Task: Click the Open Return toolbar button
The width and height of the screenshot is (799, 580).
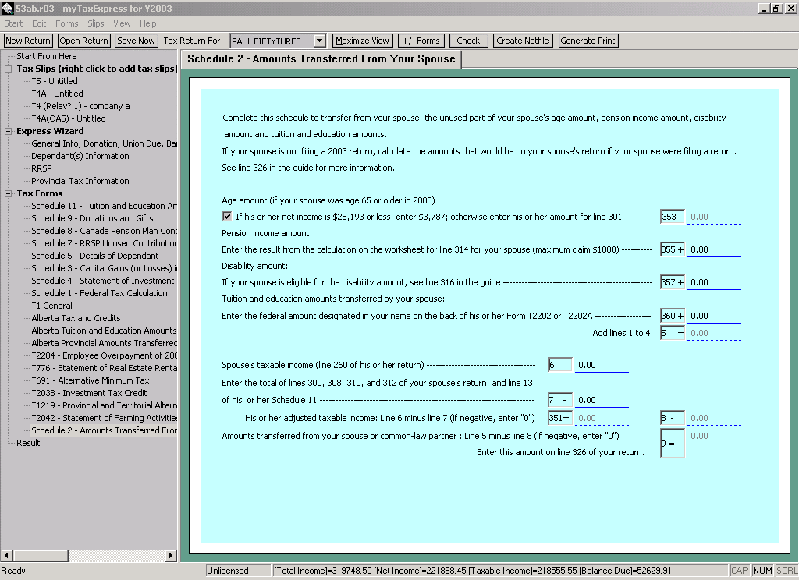Action: click(x=83, y=41)
